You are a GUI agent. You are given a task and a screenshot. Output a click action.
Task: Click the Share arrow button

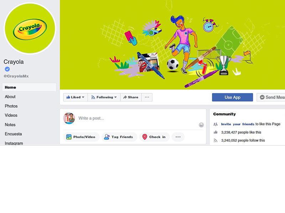[131, 97]
